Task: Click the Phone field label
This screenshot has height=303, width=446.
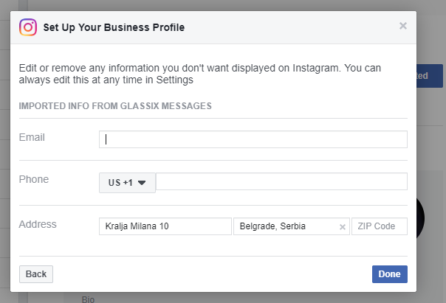Action: (x=34, y=179)
